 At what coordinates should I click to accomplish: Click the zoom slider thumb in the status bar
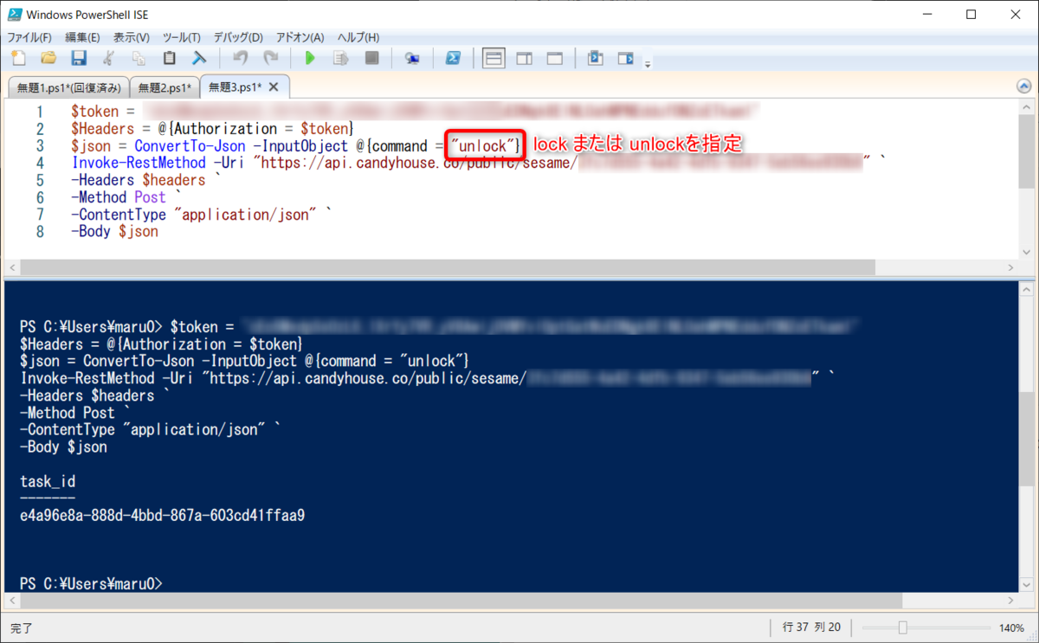coord(902,627)
